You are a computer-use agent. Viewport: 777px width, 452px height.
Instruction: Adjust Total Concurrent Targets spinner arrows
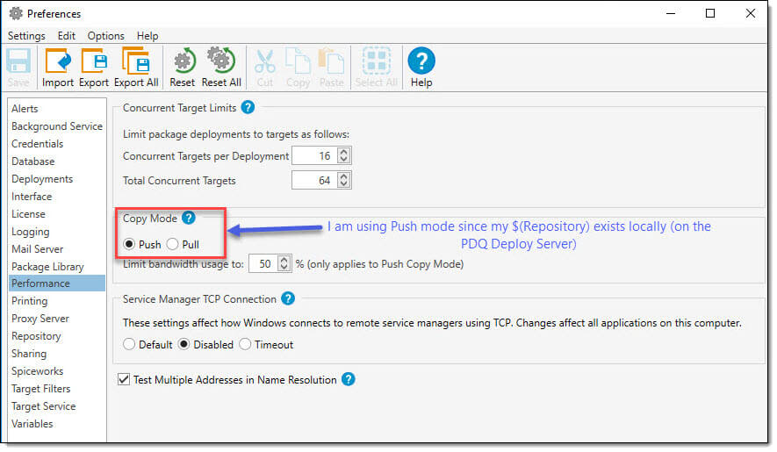click(x=343, y=180)
